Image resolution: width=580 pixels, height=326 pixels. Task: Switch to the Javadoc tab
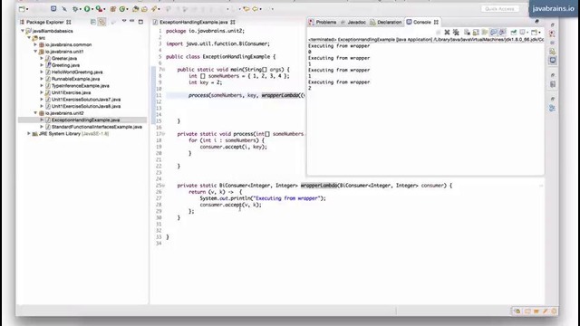point(353,22)
